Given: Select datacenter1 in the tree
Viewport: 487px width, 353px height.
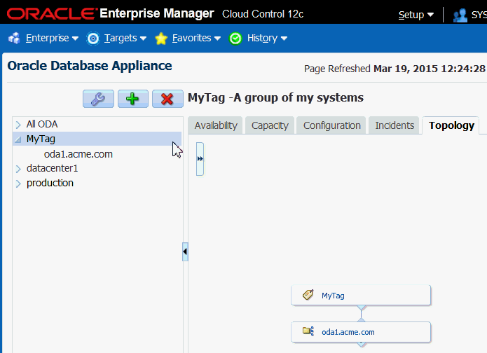Looking at the screenshot, I should 52,168.
